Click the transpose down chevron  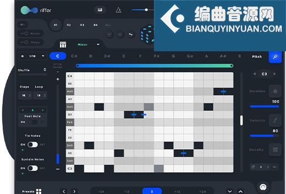pyautogui.click(x=230, y=191)
